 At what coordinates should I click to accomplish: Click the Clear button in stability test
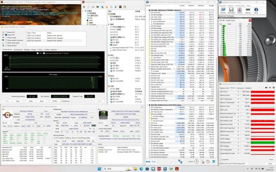(x=31, y=101)
